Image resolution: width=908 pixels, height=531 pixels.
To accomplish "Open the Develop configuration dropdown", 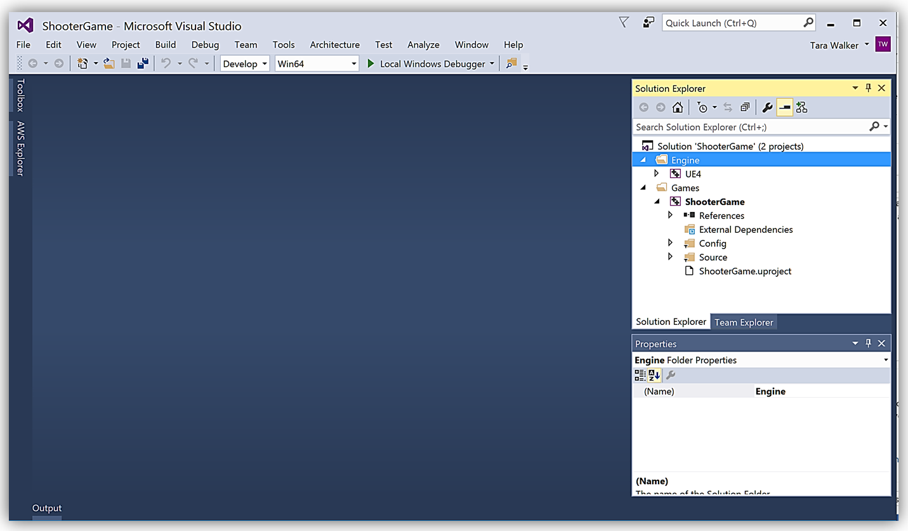I will 245,63.
